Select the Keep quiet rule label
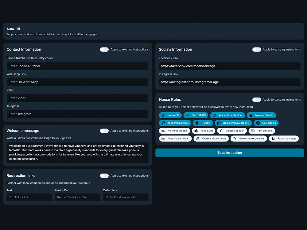The width and height of the screenshot is (307, 230). (x=207, y=131)
